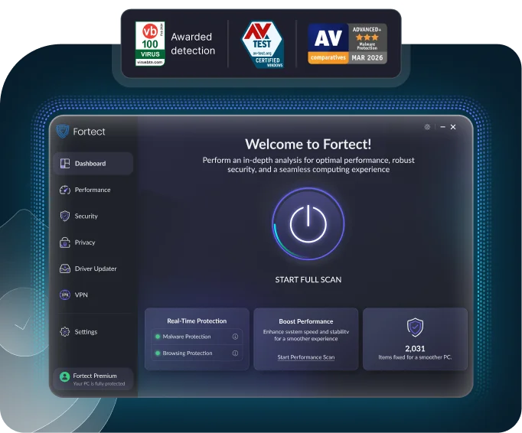Click the START FULL SCAN label
Viewport: 522px width, 433px height.
pos(308,279)
